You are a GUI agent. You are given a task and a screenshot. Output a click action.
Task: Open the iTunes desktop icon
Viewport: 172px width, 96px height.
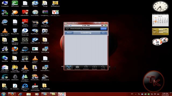pyautogui.click(x=35, y=4)
